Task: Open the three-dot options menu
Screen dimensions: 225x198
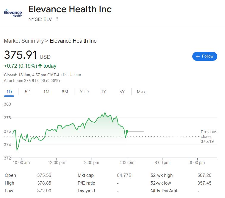Action: point(57,19)
